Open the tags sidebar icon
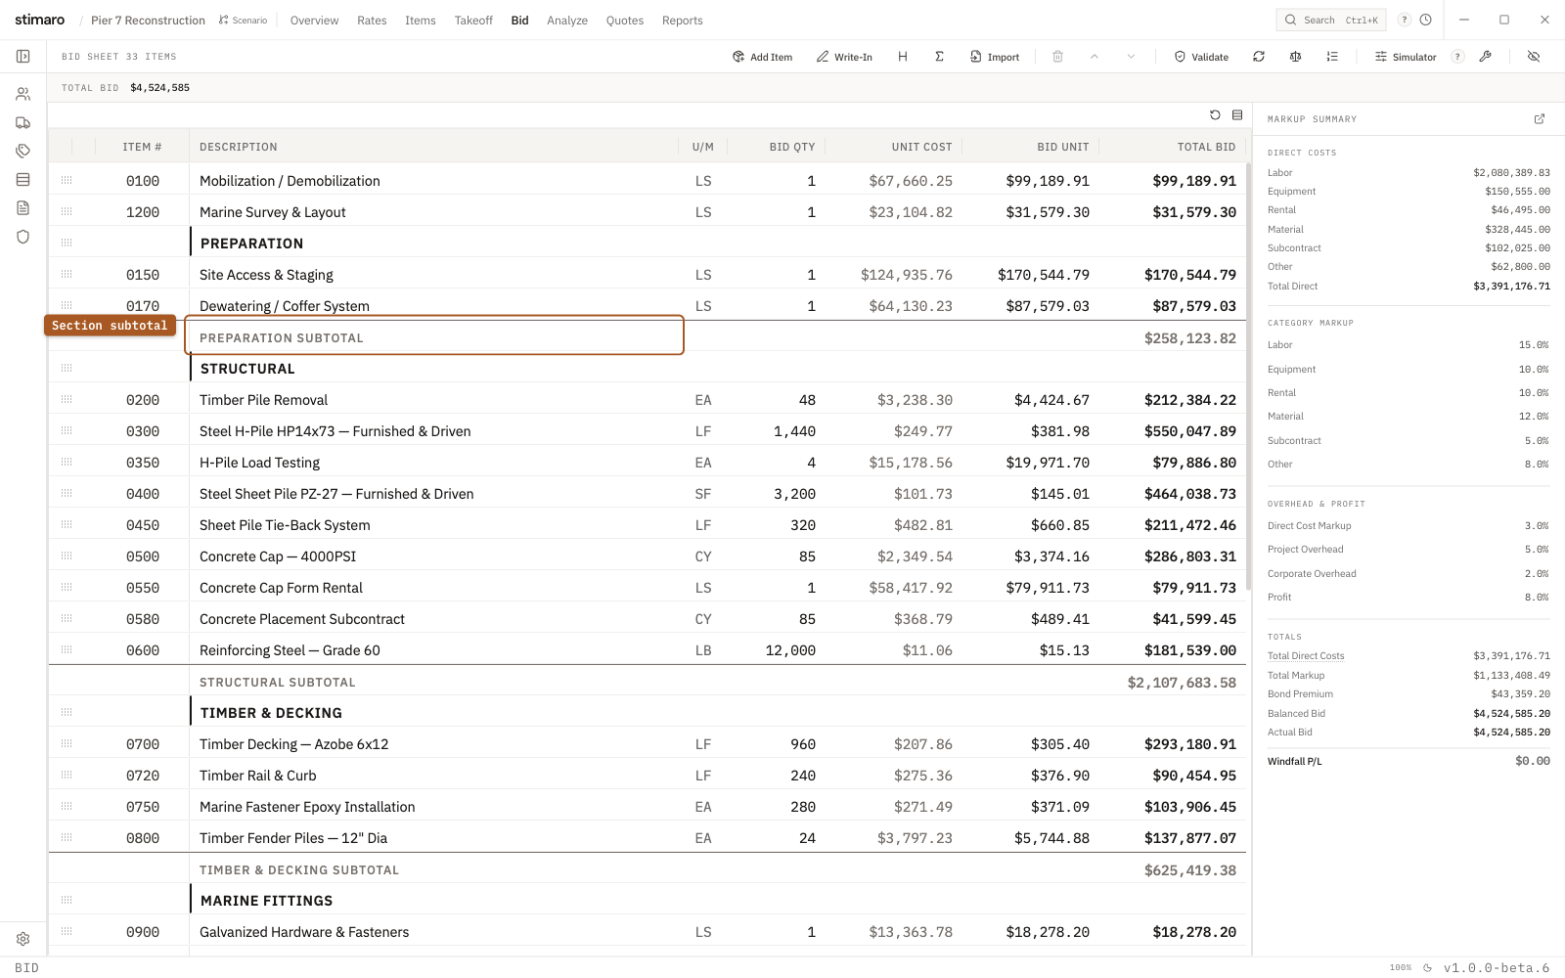Image resolution: width=1565 pixels, height=978 pixels. (22, 151)
